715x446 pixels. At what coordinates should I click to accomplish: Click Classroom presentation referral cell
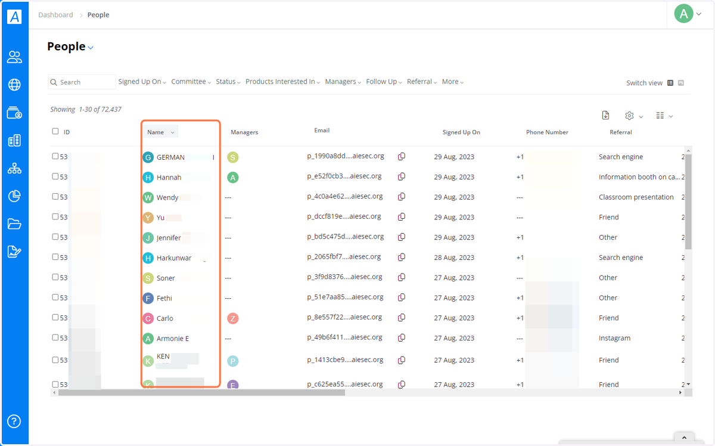(x=636, y=197)
